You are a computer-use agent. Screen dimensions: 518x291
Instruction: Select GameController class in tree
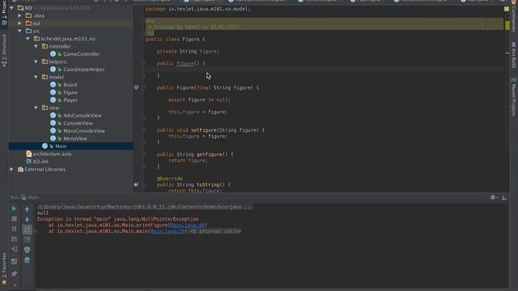click(81, 54)
